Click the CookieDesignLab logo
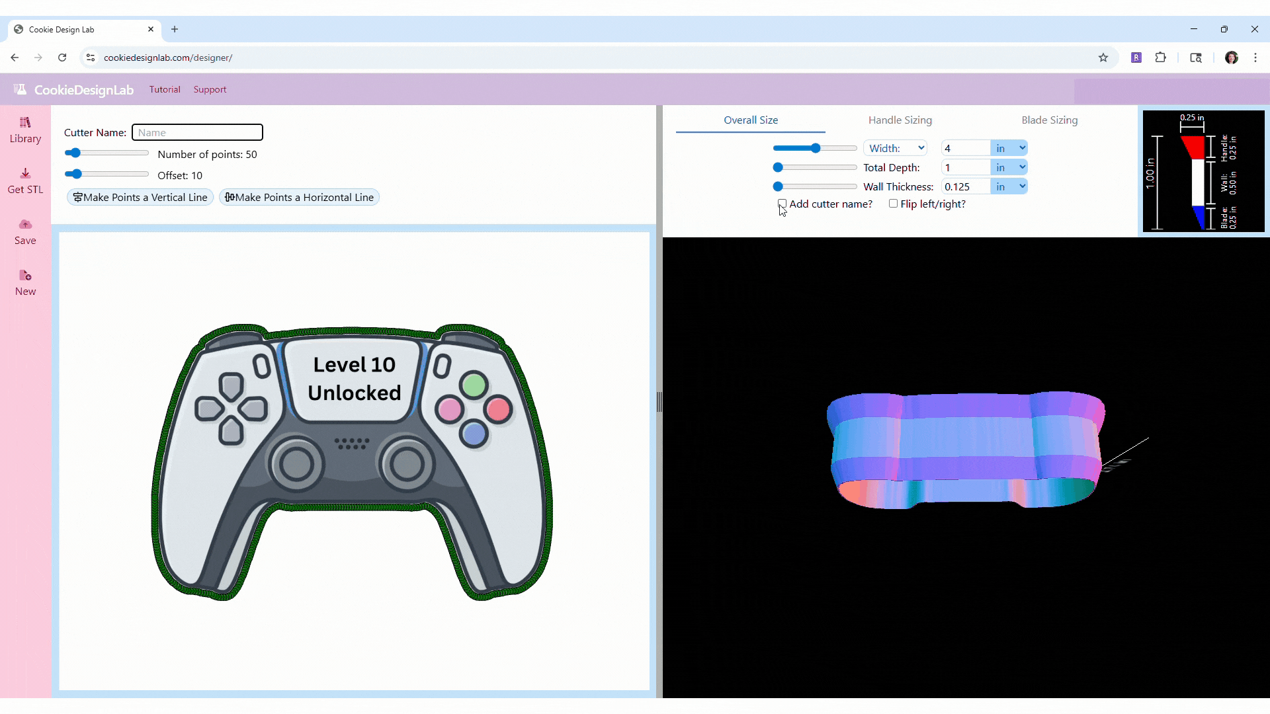Image resolution: width=1270 pixels, height=714 pixels. 74,90
